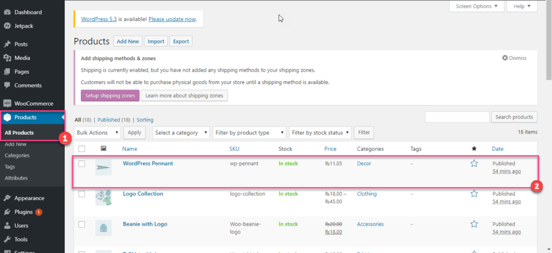The width and height of the screenshot is (552, 253).
Task: Click the Pages icon in sidebar
Action: (x=7, y=72)
